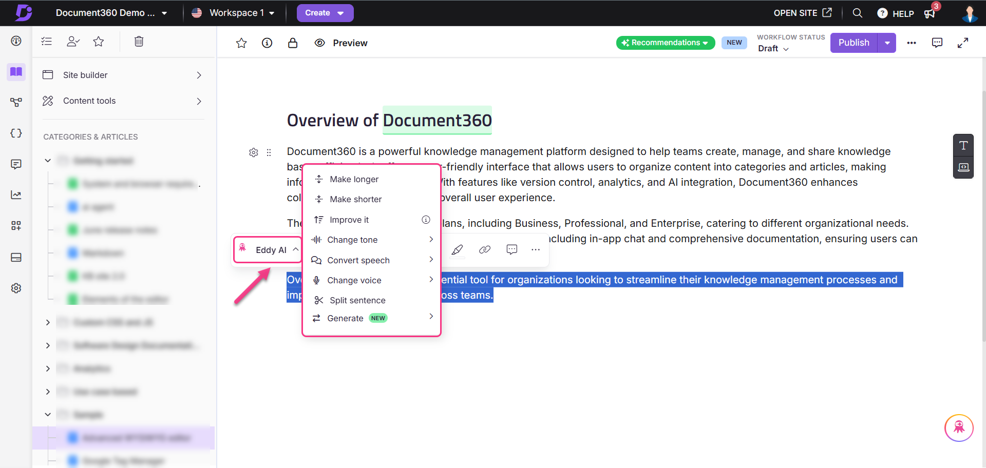Open the more options ellipsis next to Publish
The image size is (986, 468).
click(912, 43)
